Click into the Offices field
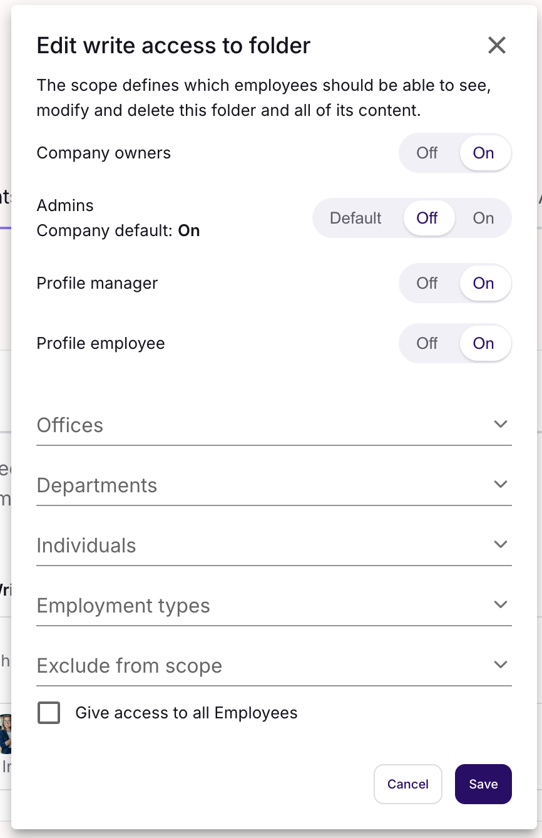The width and height of the screenshot is (542, 838). (250, 425)
